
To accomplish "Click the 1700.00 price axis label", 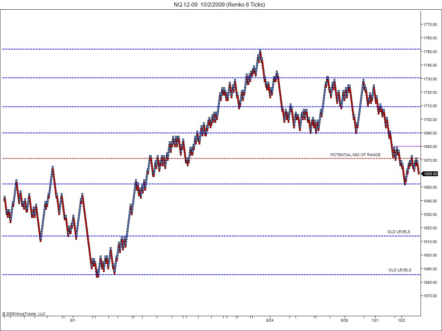I will pos(430,120).
